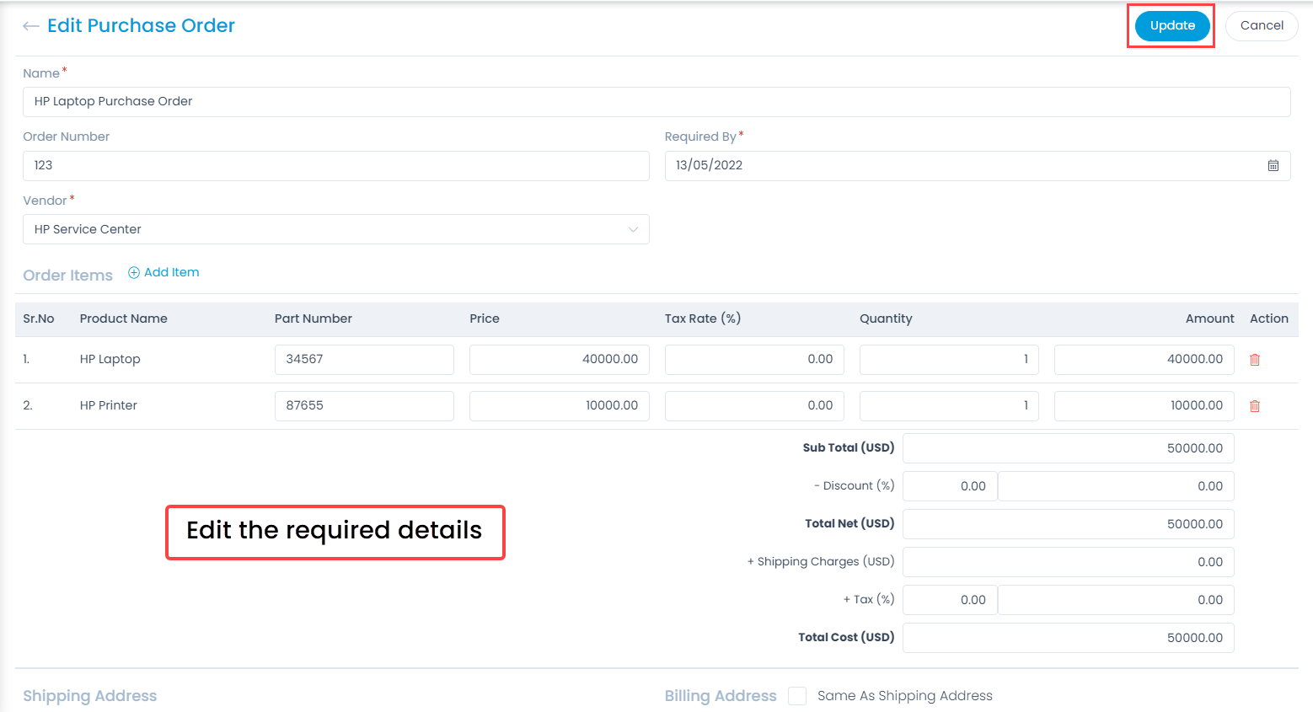This screenshot has height=712, width=1313.
Task: Delete the HP Laptop order item
Action: pos(1254,360)
